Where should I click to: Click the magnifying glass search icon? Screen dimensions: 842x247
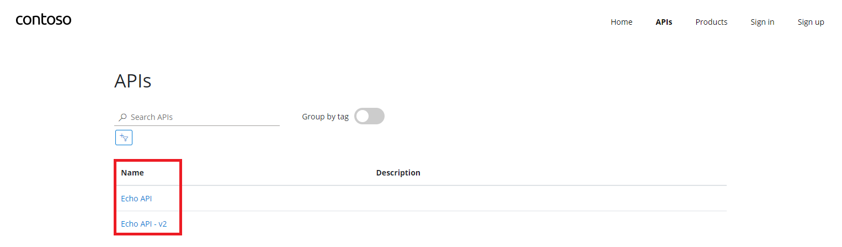tap(122, 117)
